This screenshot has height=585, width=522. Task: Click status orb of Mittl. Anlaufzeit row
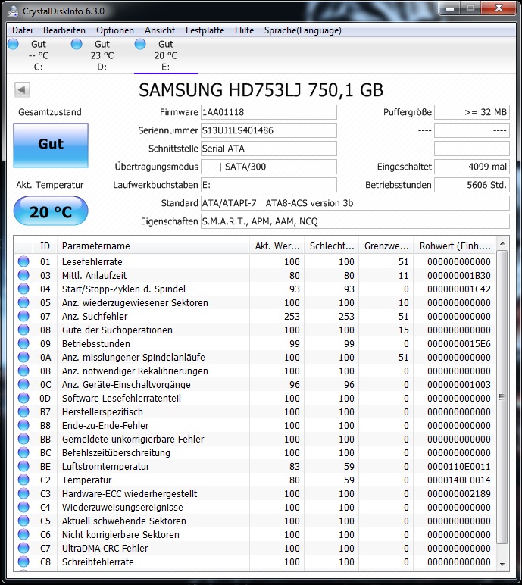[x=23, y=275]
